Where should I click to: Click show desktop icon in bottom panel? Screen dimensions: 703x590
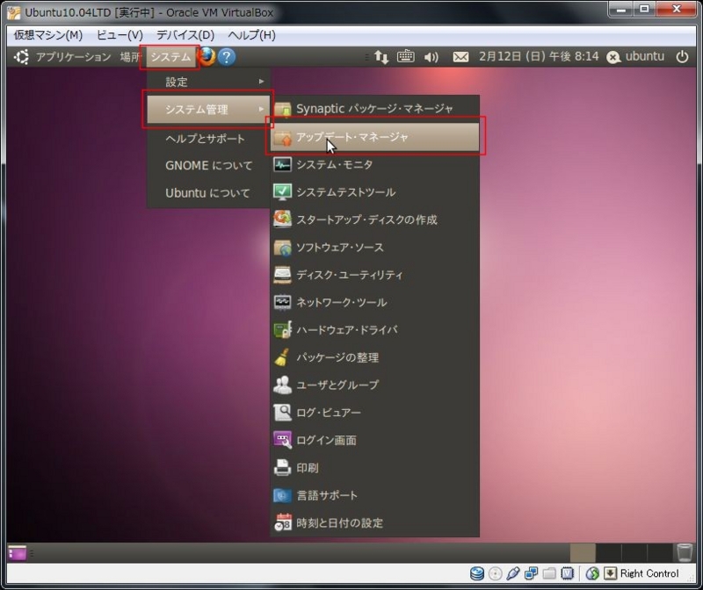tap(17, 553)
